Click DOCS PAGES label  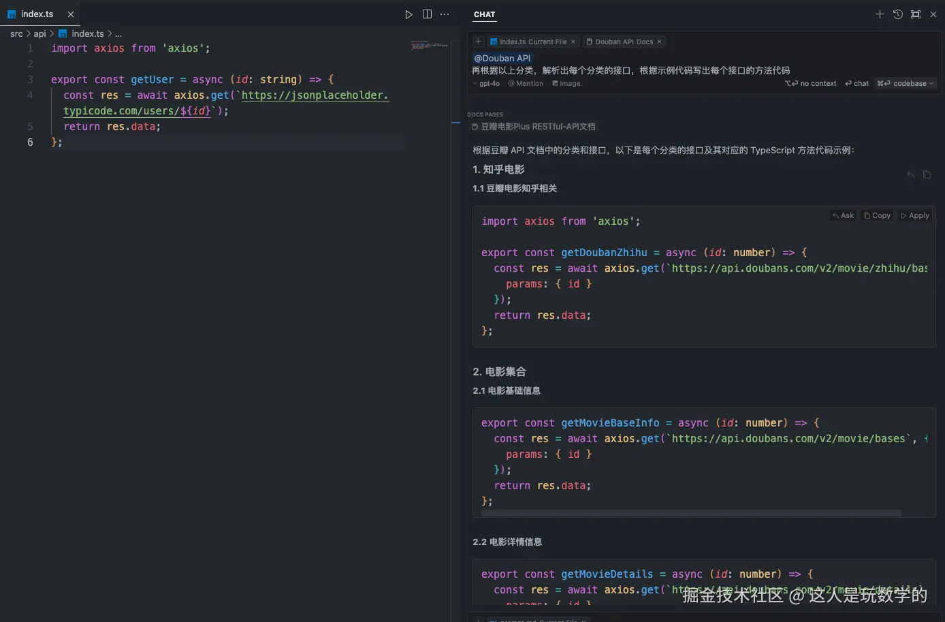coord(485,114)
